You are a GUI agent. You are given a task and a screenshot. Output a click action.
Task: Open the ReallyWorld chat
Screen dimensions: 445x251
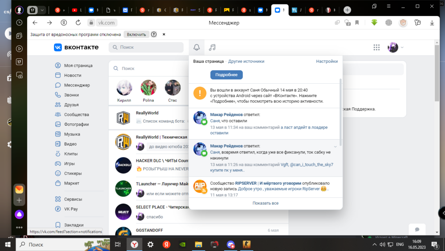pyautogui.click(x=149, y=118)
